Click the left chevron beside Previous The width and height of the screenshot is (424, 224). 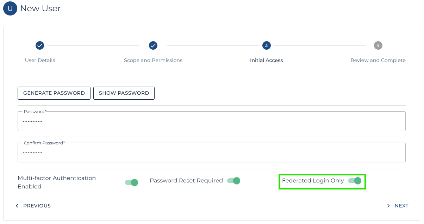(x=17, y=206)
